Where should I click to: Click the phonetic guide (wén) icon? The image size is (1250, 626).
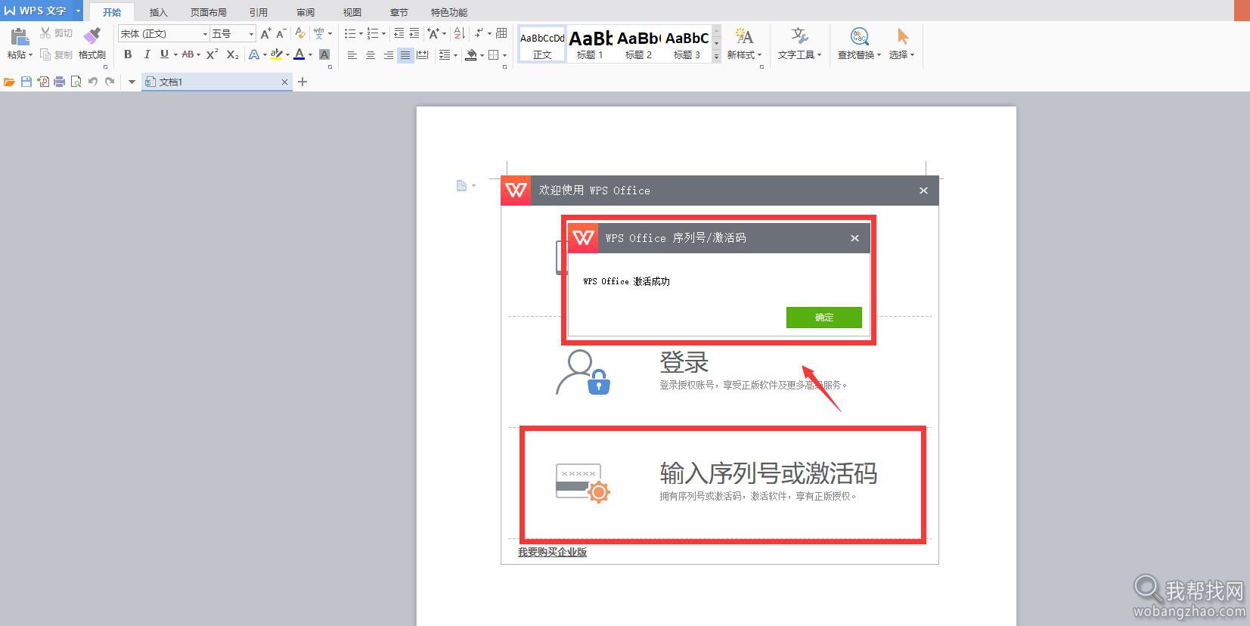click(x=318, y=33)
